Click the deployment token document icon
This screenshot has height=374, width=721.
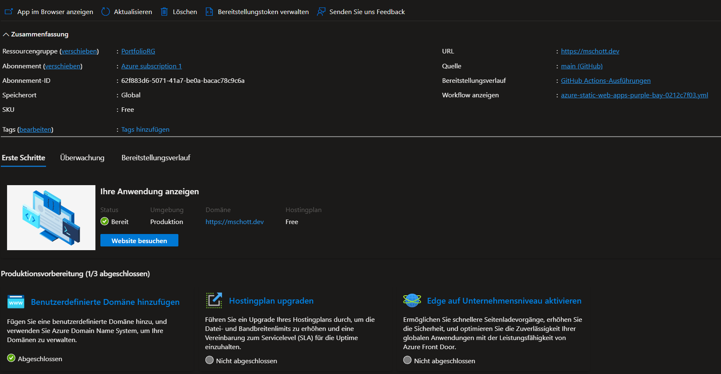coord(209,12)
